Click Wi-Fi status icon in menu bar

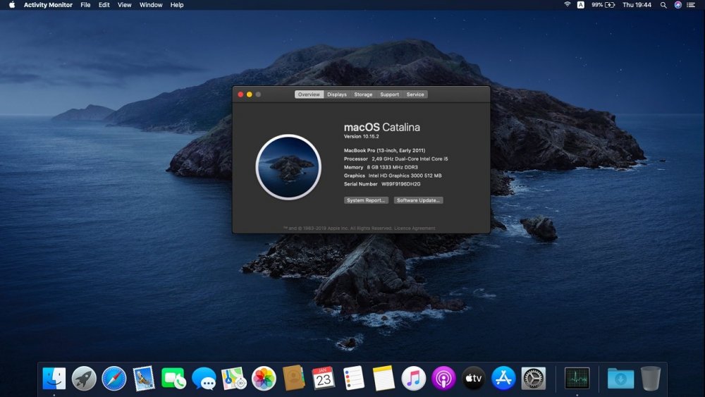pos(568,4)
